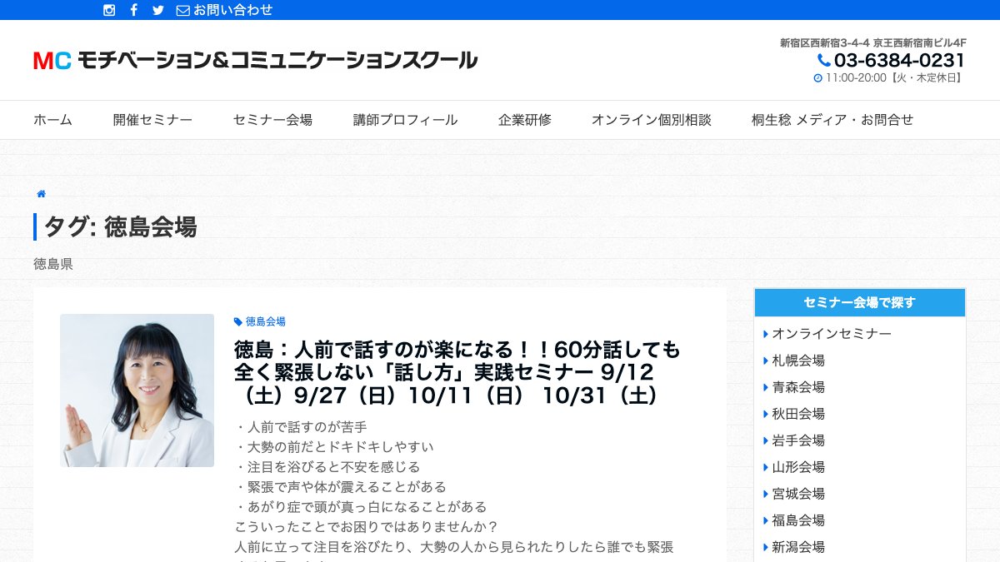This screenshot has height=562, width=1000.
Task: Click the line ・人前で話すのが苦手
Action: 301,427
